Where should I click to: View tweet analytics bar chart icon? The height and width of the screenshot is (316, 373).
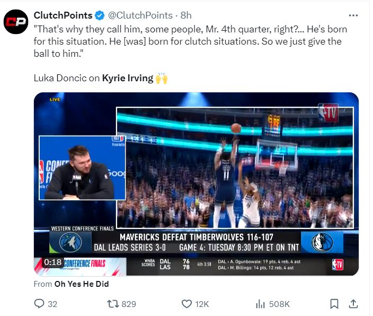[x=260, y=304]
